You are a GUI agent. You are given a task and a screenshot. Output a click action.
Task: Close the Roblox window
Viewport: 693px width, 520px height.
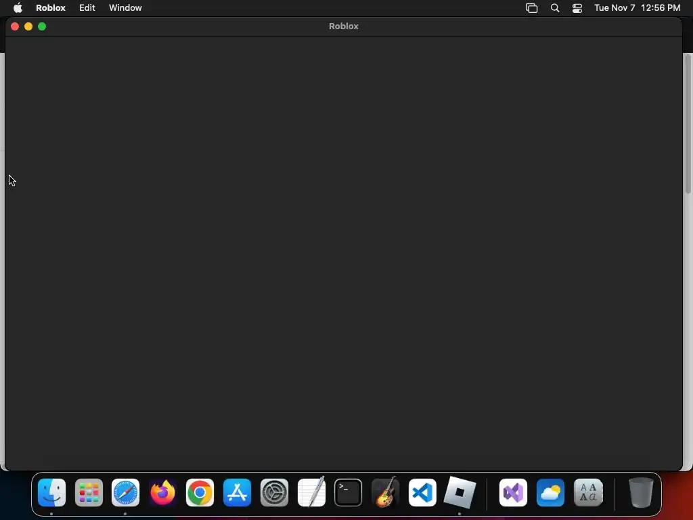pyautogui.click(x=15, y=26)
